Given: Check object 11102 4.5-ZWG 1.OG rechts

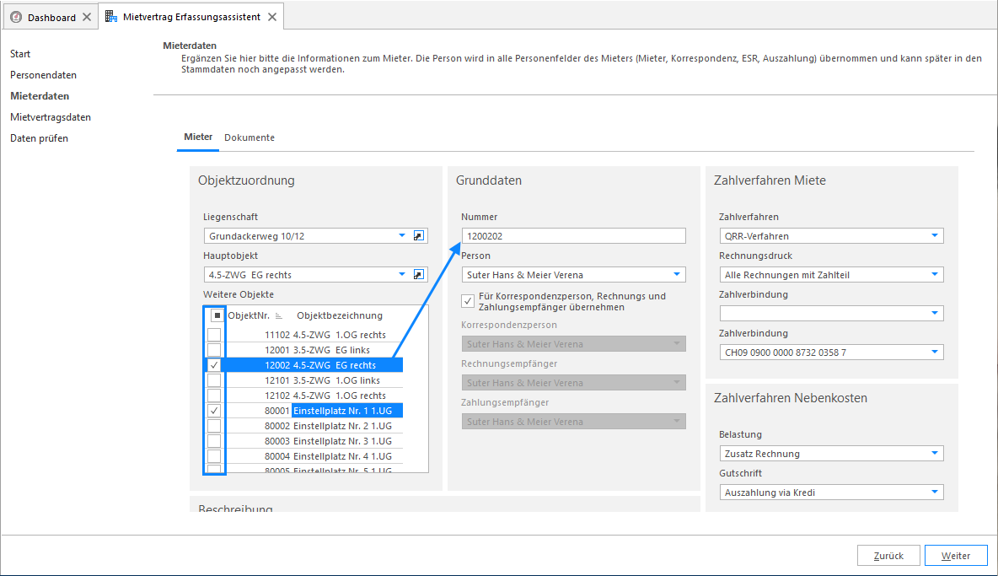Looking at the screenshot, I should [x=214, y=334].
